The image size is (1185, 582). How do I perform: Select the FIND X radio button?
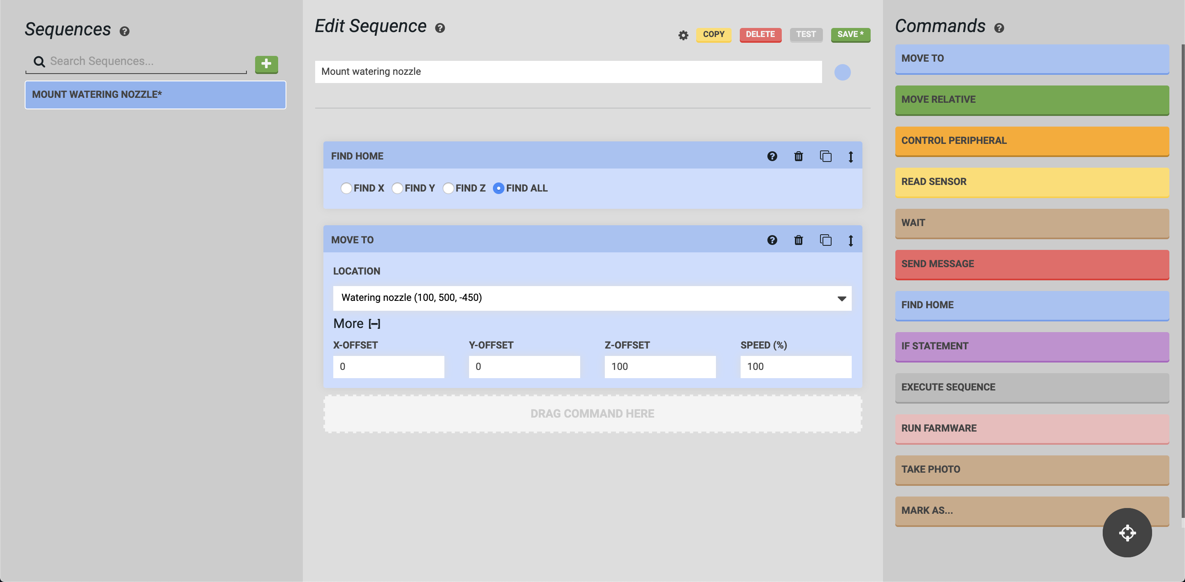pyautogui.click(x=345, y=188)
